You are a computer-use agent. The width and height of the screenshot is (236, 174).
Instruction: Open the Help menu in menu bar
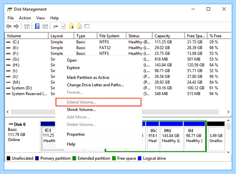pyautogui.click(x=54, y=18)
